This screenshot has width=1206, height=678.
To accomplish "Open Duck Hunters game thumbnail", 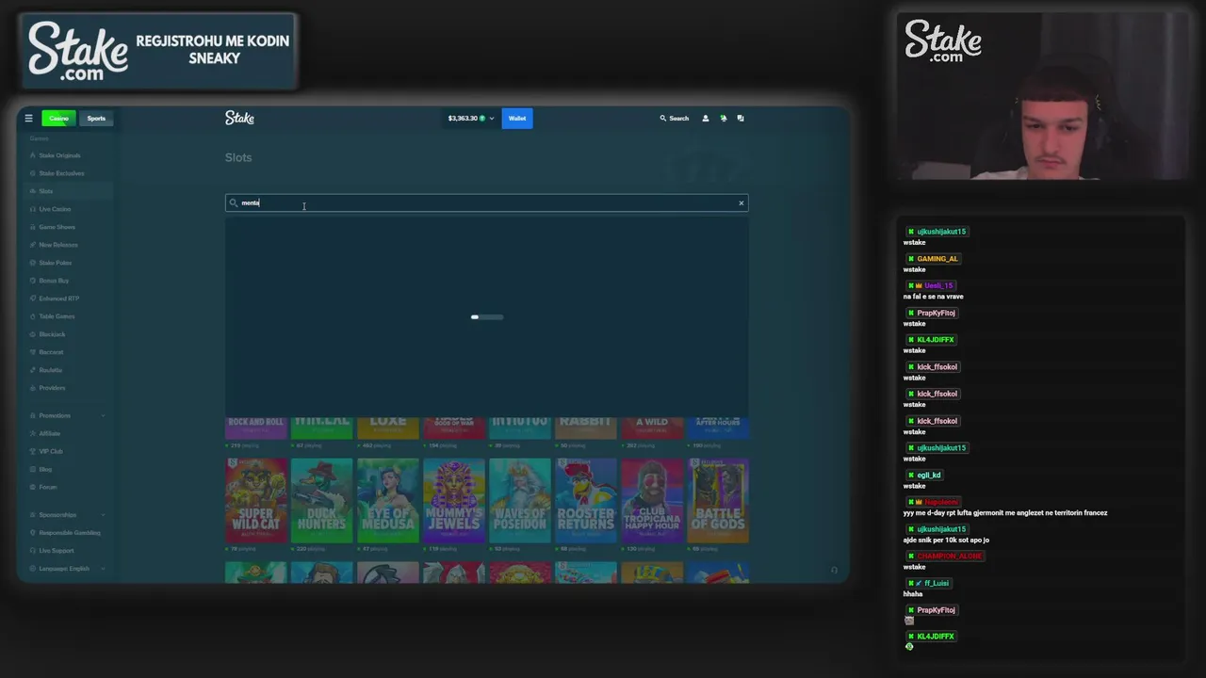I will [322, 501].
